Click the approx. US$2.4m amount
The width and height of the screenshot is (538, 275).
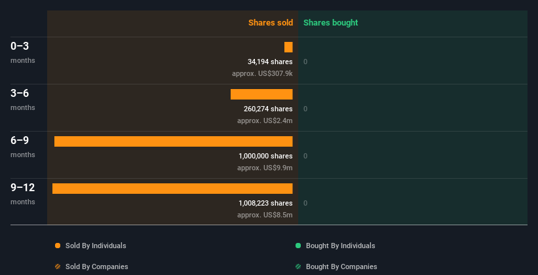coord(265,120)
